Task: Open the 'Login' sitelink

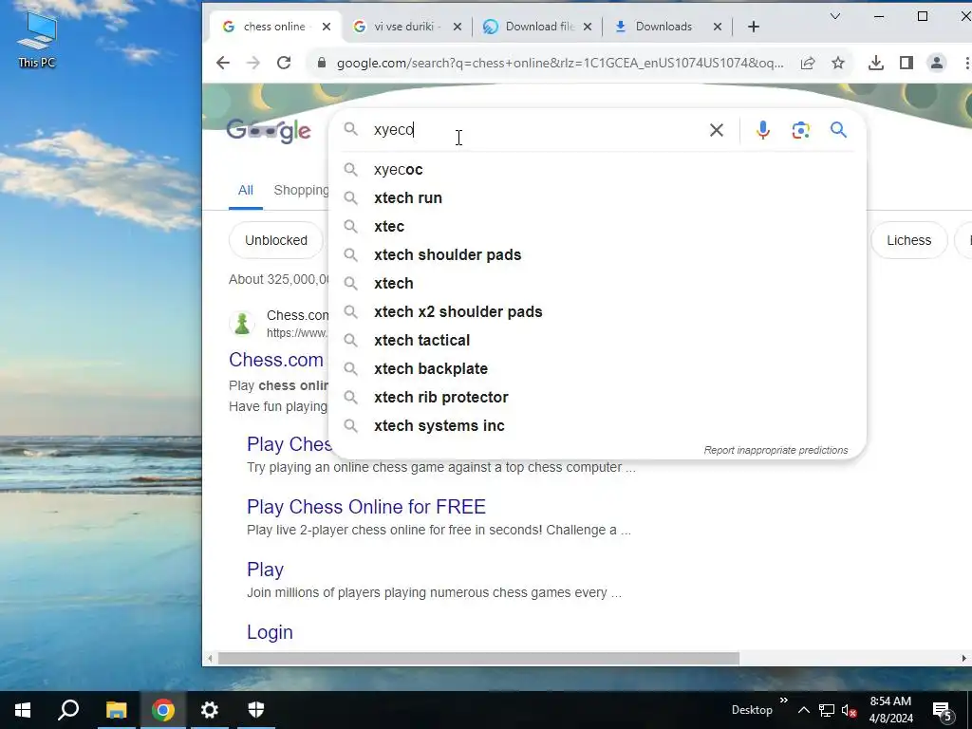Action: (270, 631)
